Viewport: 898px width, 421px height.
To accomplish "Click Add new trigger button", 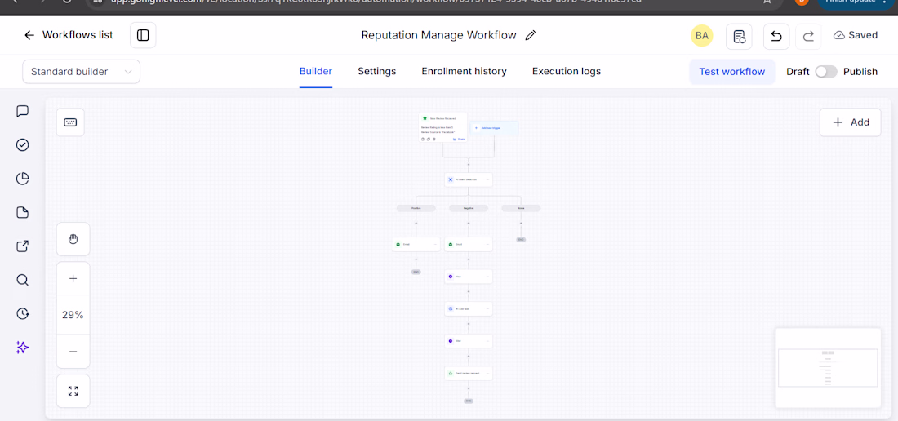I will point(494,128).
